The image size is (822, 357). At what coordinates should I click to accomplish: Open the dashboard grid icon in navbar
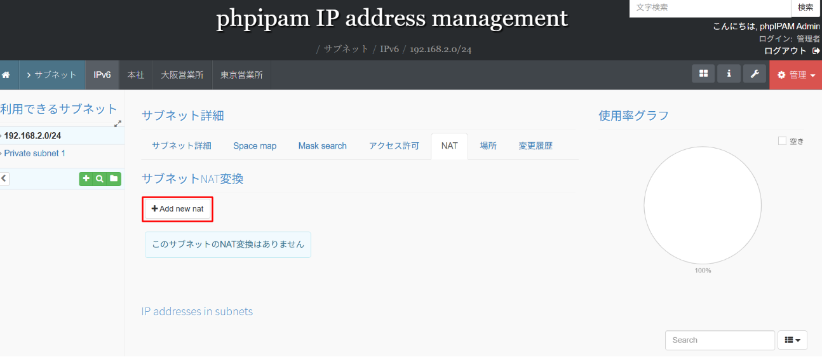(703, 74)
